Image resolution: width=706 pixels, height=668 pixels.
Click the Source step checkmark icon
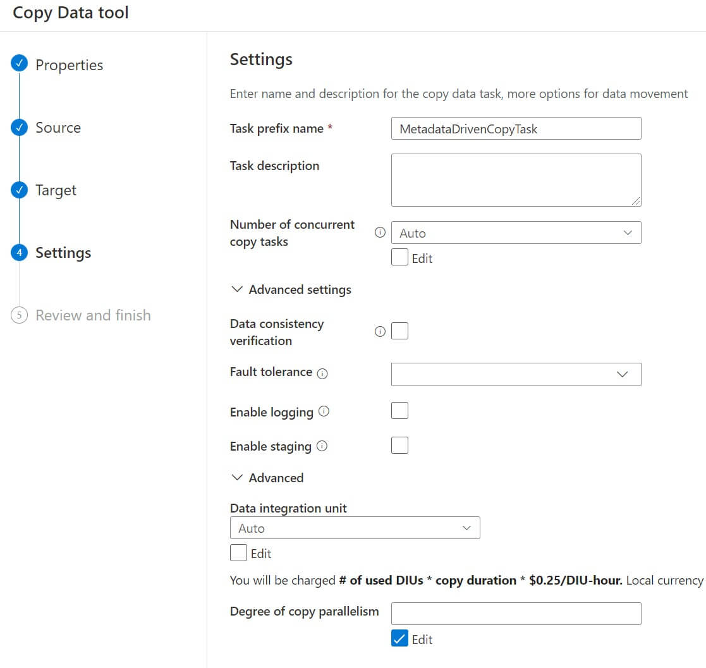point(20,127)
